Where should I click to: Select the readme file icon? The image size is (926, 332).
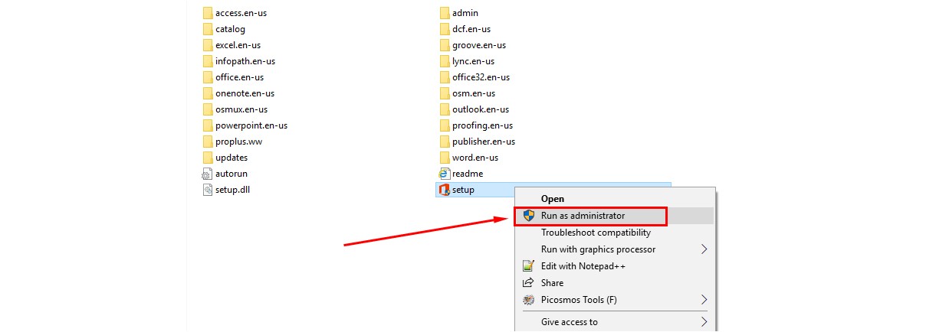[444, 174]
